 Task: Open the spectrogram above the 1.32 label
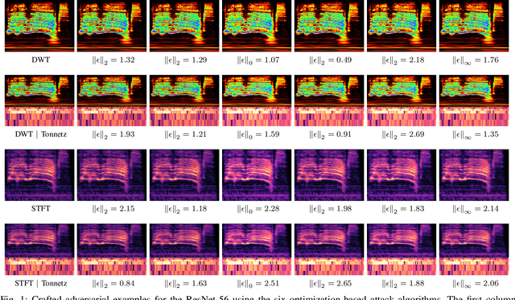coord(112,26)
